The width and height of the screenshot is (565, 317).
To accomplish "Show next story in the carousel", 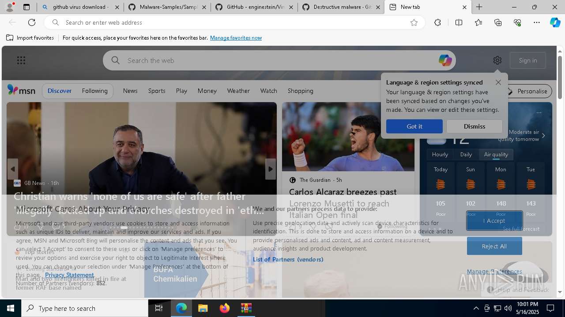I will click(x=271, y=169).
